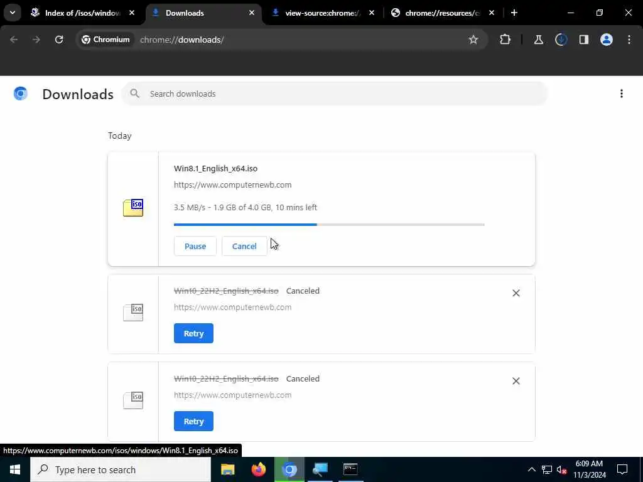Close the Downloads tab
This screenshot has height=482, width=643.
pyautogui.click(x=252, y=13)
